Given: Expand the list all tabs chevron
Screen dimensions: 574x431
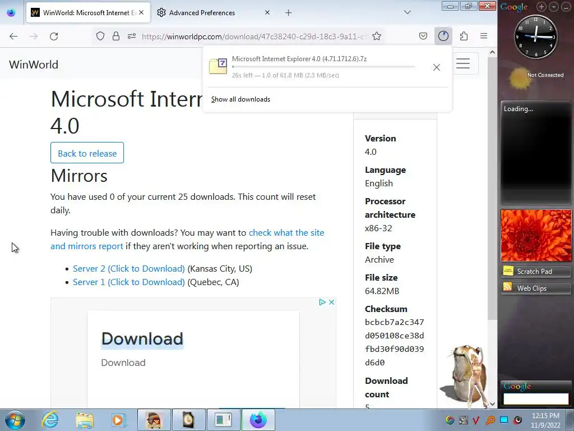Looking at the screenshot, I should pos(408,12).
